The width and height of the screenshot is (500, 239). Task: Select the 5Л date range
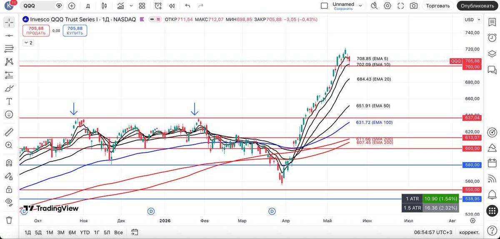tap(107, 232)
